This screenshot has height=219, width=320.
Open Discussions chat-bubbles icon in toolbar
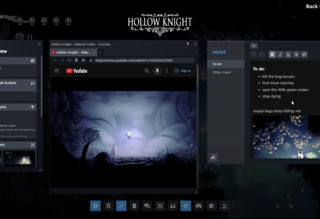pyautogui.click(x=147, y=206)
